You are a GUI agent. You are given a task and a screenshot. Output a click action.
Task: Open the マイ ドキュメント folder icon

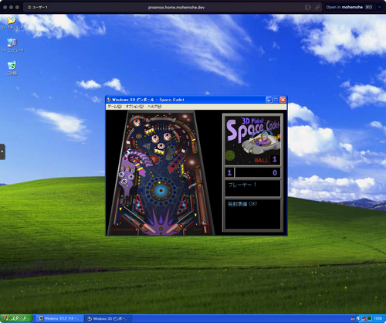click(x=12, y=21)
